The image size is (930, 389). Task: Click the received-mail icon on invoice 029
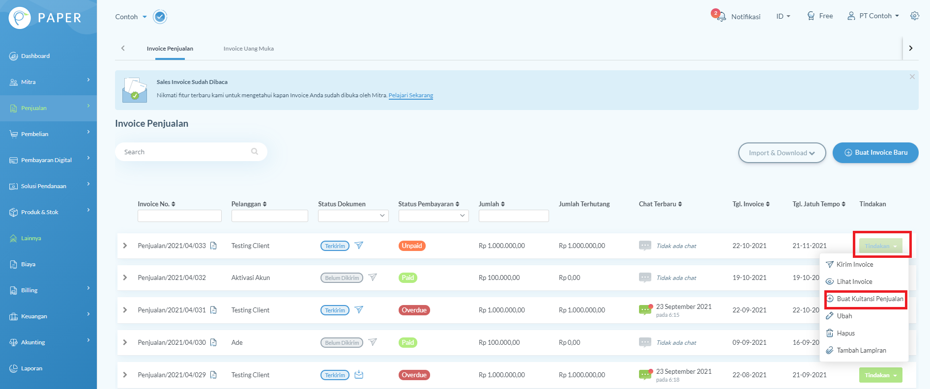[x=359, y=375]
